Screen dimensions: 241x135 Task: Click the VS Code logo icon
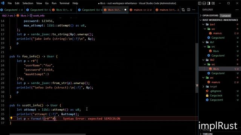(x=3, y=3)
